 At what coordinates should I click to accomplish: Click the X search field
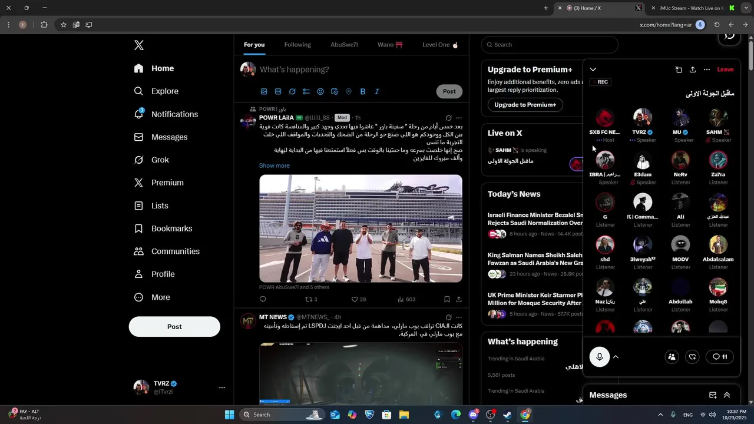550,45
